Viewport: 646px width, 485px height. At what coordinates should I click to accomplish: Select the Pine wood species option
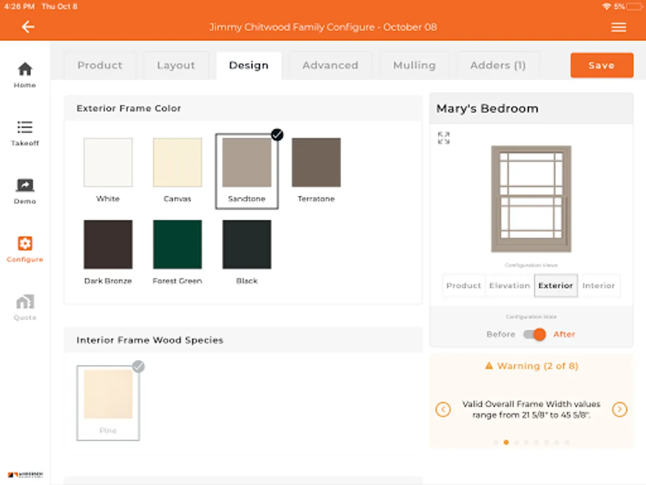pyautogui.click(x=108, y=403)
